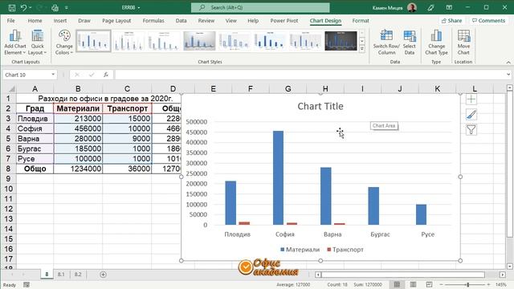Image resolution: width=514 pixels, height=289 pixels.
Task: Select the Транспорт header cell
Action: [x=127, y=108]
